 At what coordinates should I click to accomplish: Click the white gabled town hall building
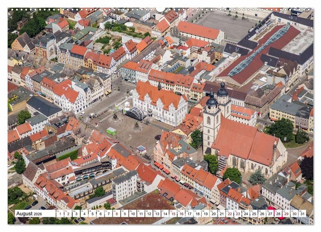click(x=160, y=105)
